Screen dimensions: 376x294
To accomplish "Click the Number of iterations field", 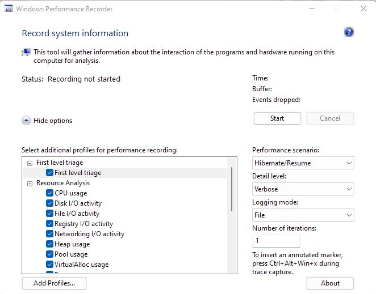I will point(276,241).
